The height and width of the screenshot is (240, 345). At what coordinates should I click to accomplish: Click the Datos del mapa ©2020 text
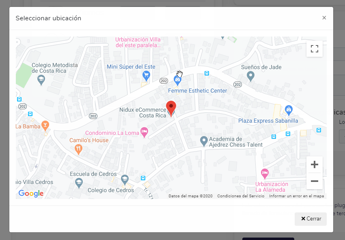click(190, 196)
